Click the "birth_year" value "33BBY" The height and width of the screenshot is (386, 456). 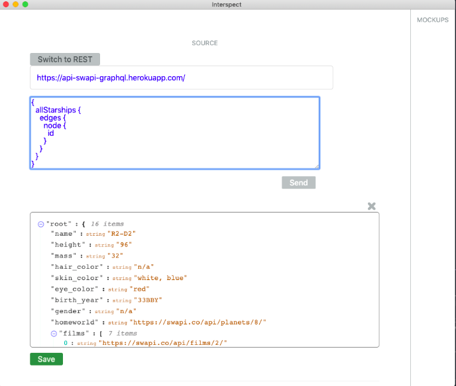pos(148,300)
